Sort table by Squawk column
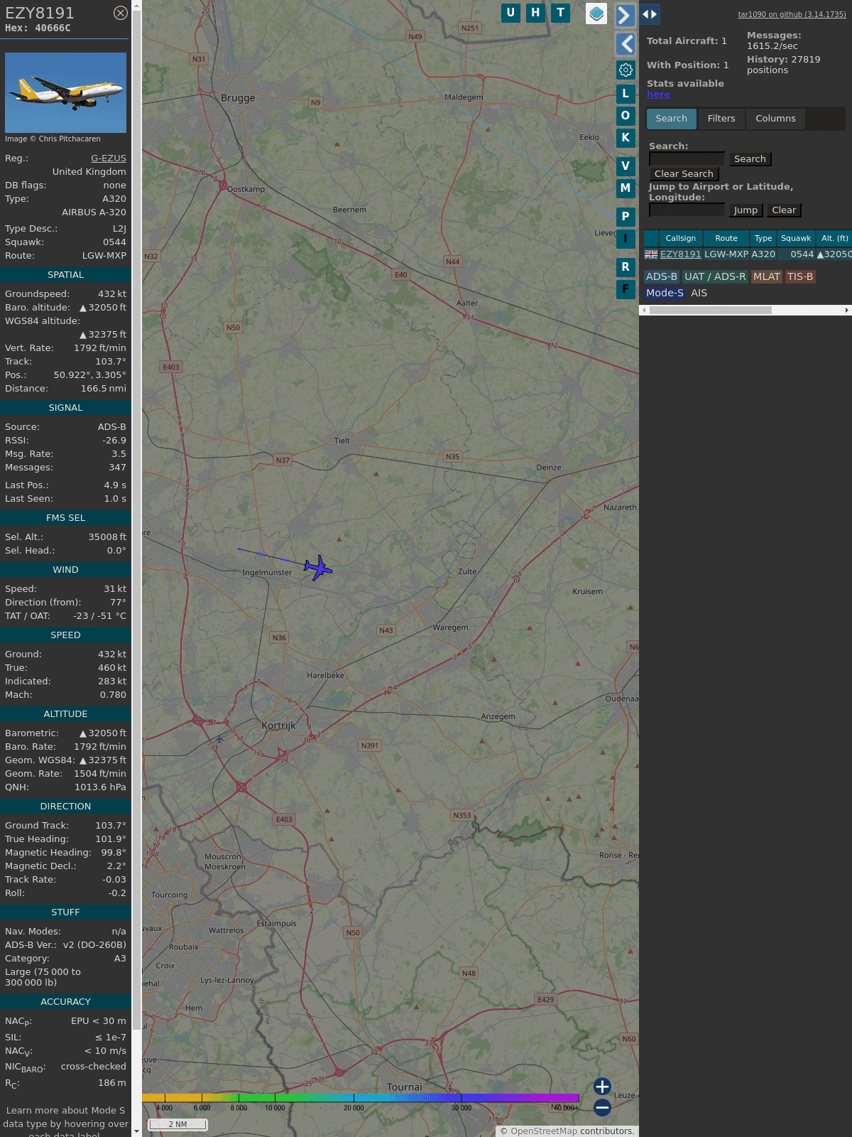The height and width of the screenshot is (1137, 852). [x=796, y=238]
